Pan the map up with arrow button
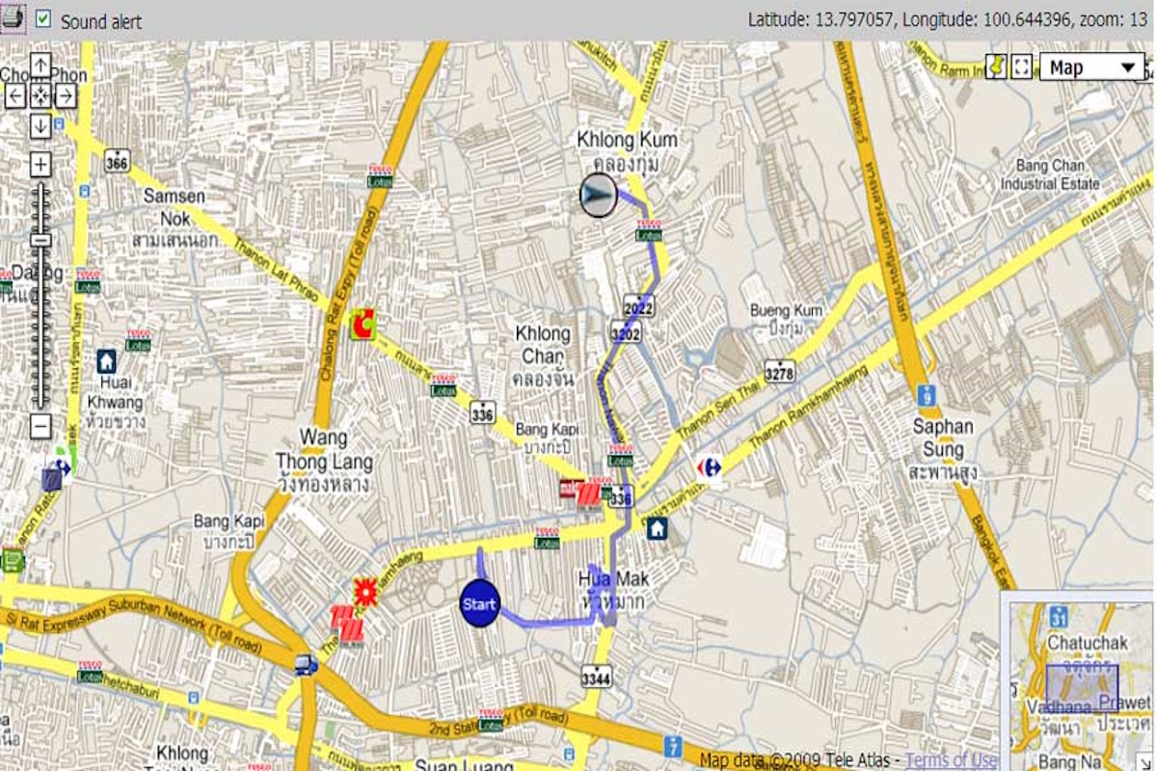 [x=40, y=66]
